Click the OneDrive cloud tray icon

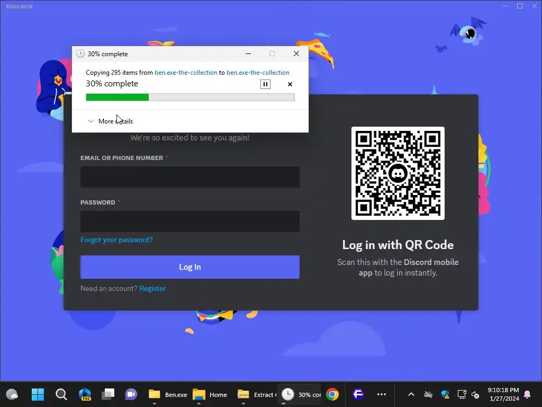point(428,394)
